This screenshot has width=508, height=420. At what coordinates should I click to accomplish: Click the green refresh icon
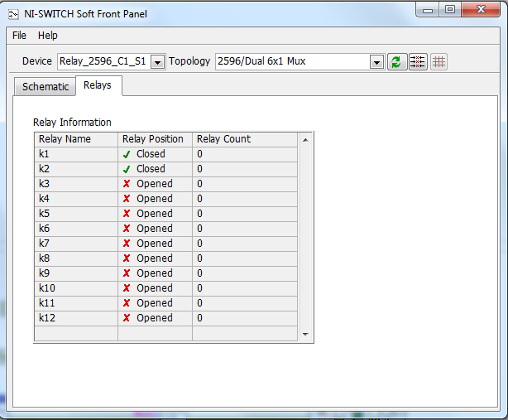396,61
